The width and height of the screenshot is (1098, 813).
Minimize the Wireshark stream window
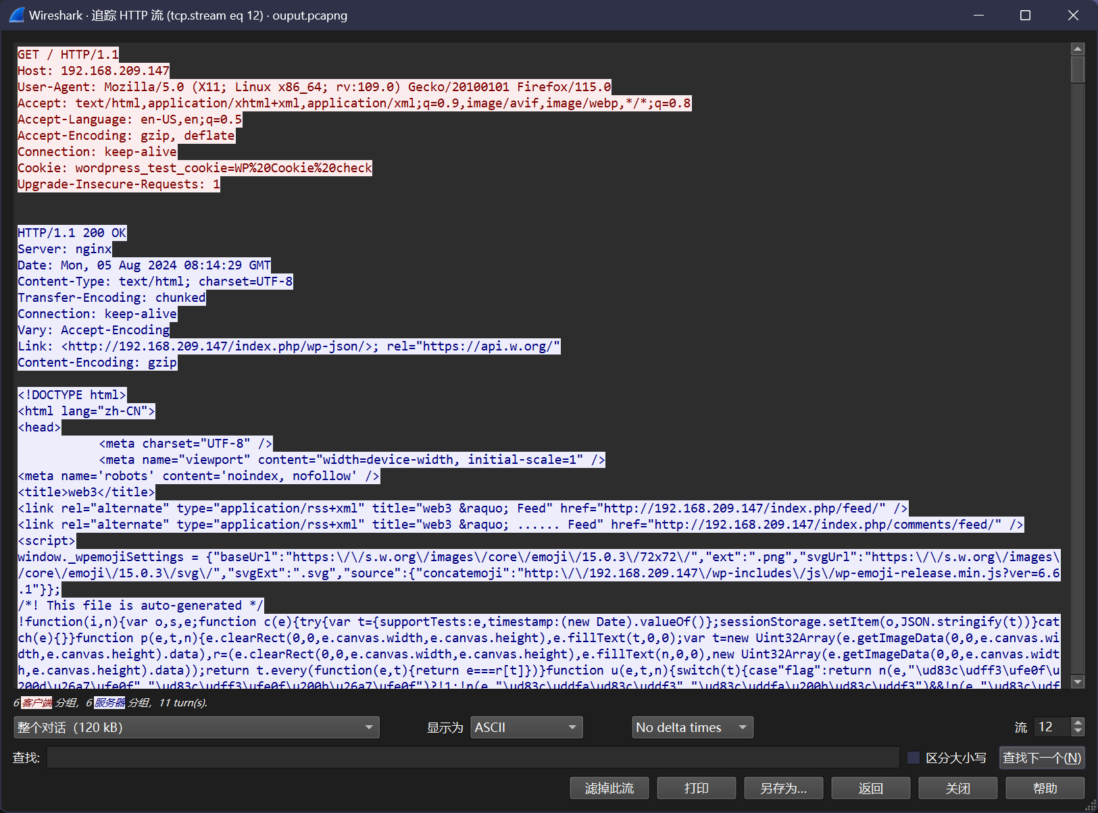(978, 15)
